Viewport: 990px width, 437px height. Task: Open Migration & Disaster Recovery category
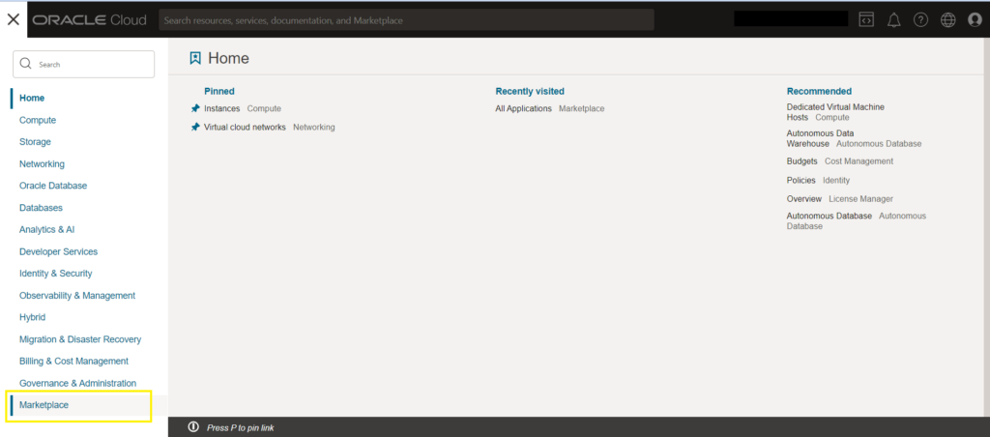tap(80, 339)
